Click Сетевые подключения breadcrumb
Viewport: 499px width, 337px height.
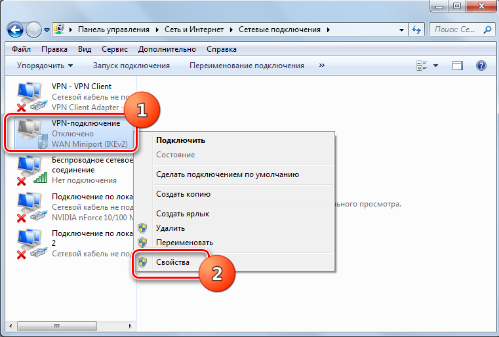pos(279,30)
